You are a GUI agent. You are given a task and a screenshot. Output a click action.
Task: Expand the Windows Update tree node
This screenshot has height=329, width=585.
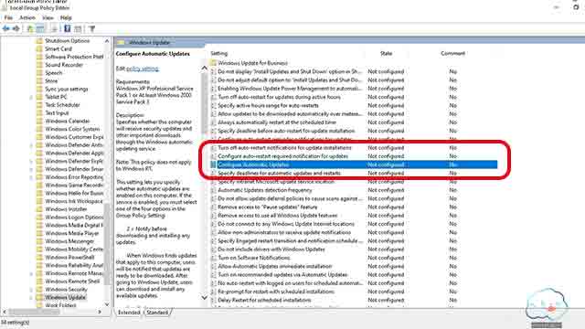click(x=31, y=298)
